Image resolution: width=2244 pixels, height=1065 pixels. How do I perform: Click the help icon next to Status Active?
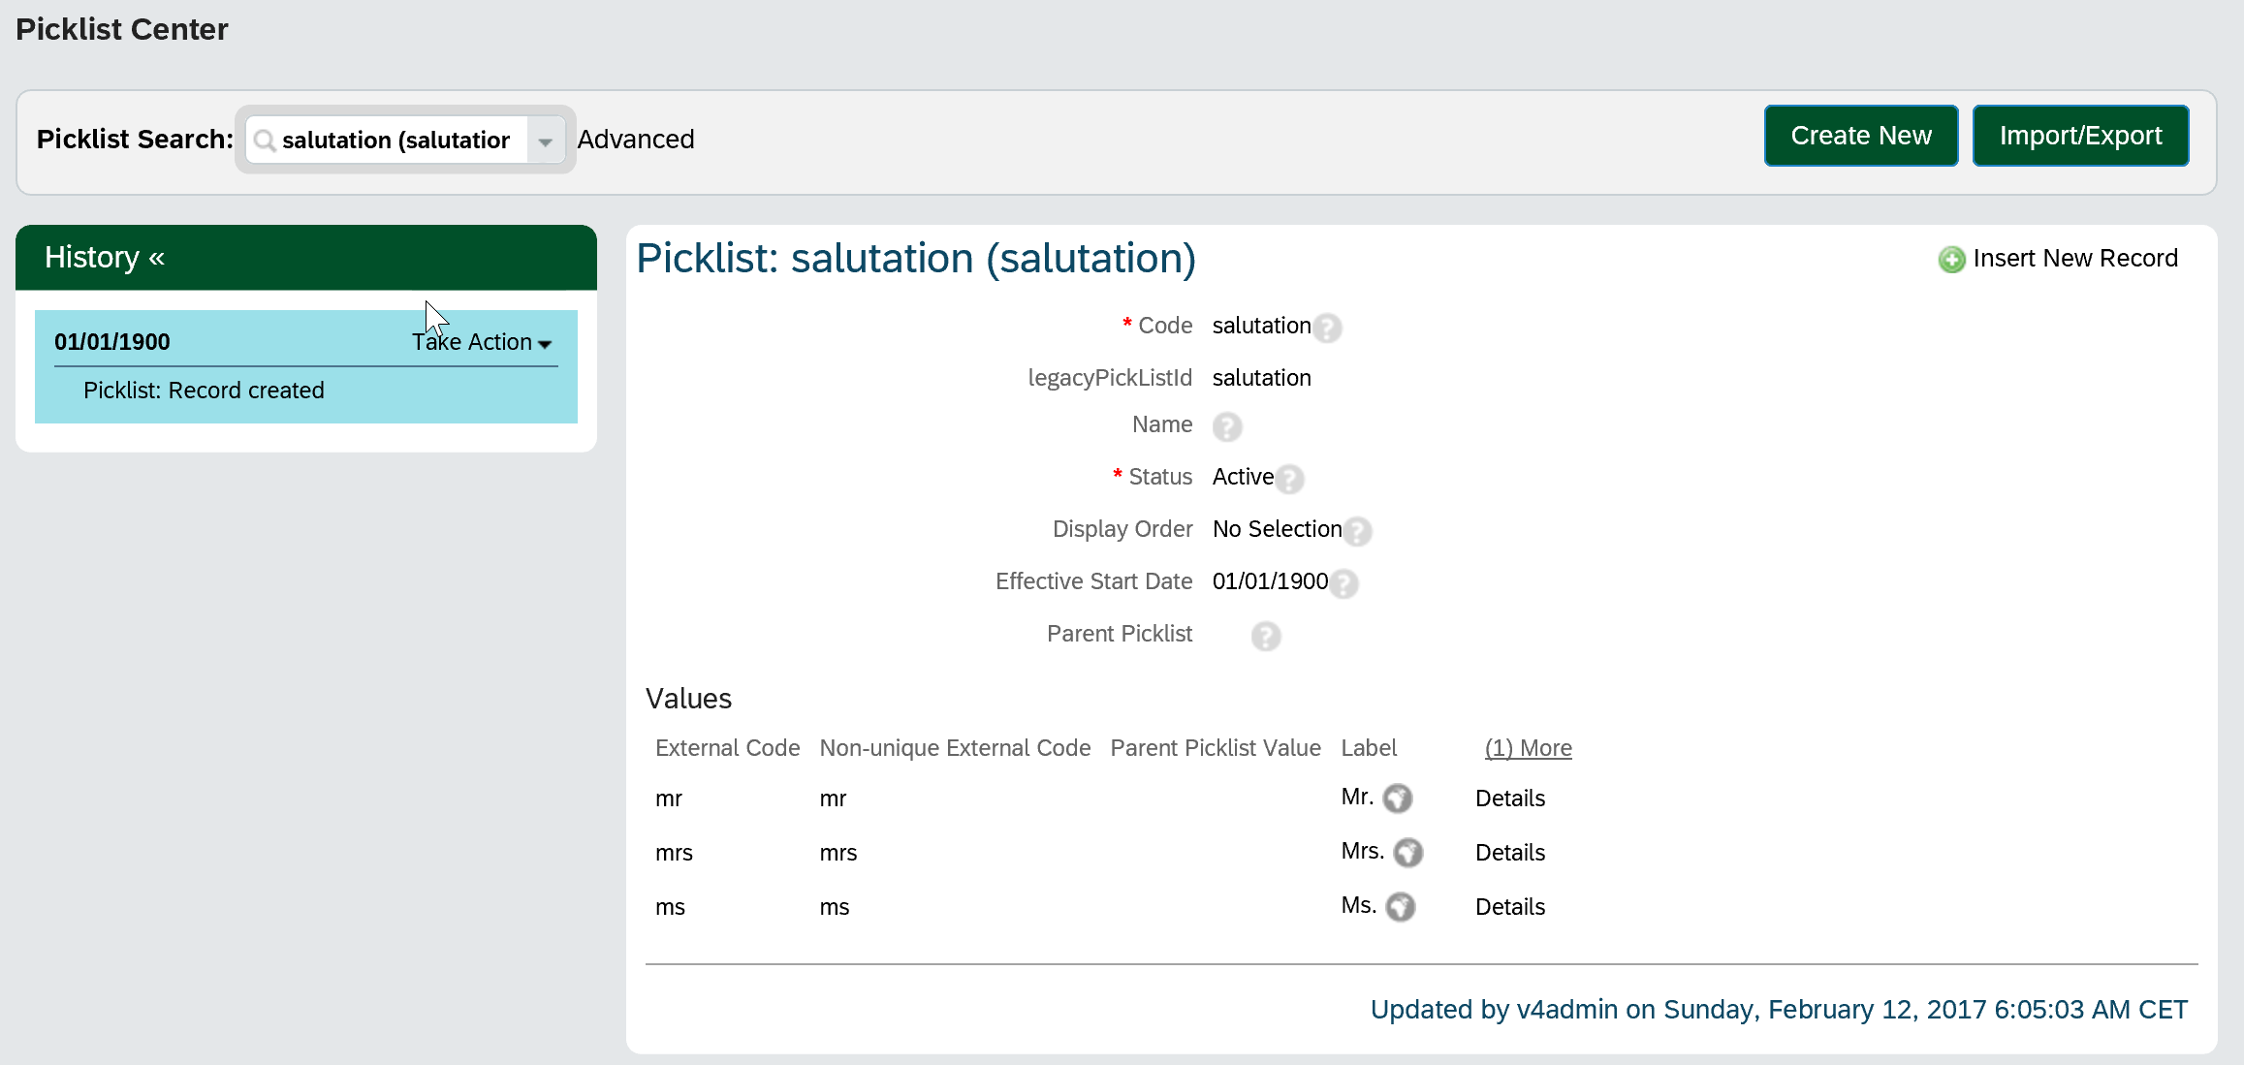[1289, 479]
